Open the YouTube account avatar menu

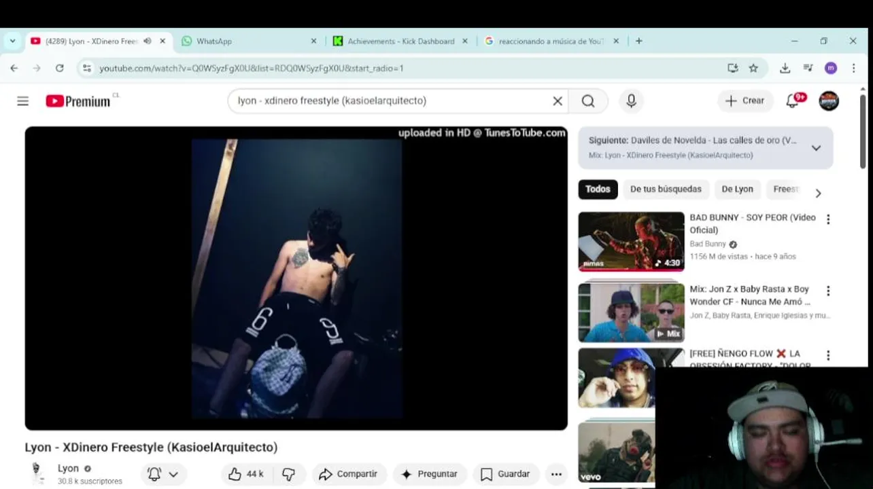[x=828, y=101]
